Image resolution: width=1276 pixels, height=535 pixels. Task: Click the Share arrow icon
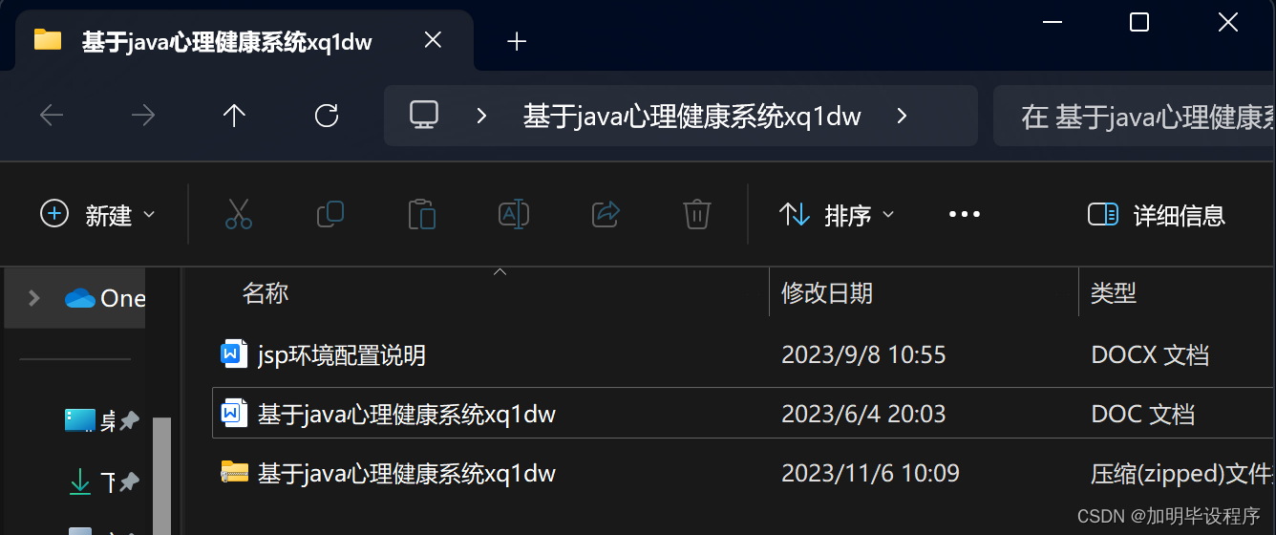(606, 214)
